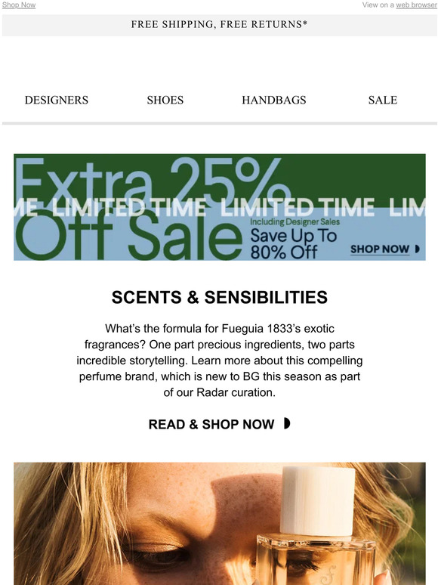Click Save Up To 80% Off text
The width and height of the screenshot is (438, 585).
pos(293,243)
